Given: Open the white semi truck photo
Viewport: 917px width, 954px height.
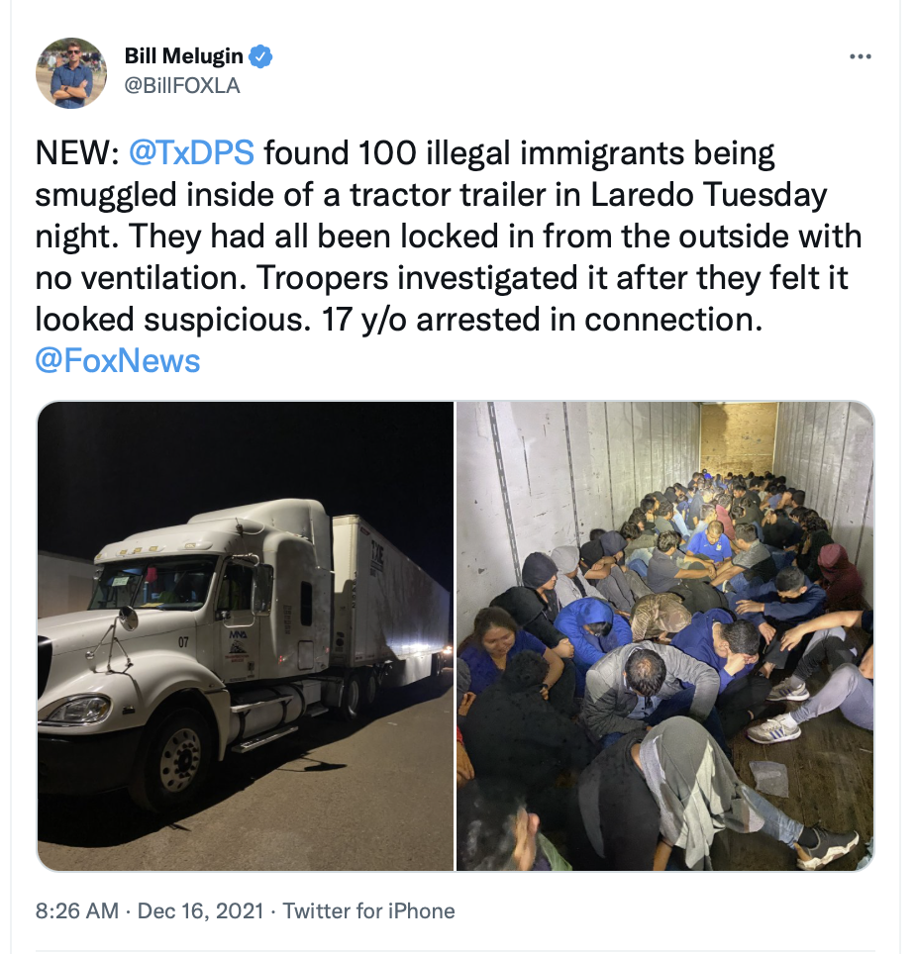Looking at the screenshot, I should (246, 635).
